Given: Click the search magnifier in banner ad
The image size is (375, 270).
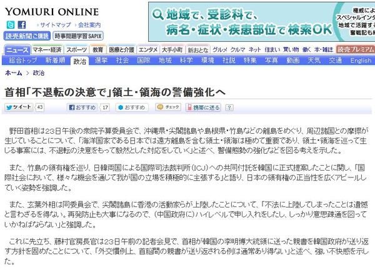Looking at the screenshot, I should coord(158,15).
